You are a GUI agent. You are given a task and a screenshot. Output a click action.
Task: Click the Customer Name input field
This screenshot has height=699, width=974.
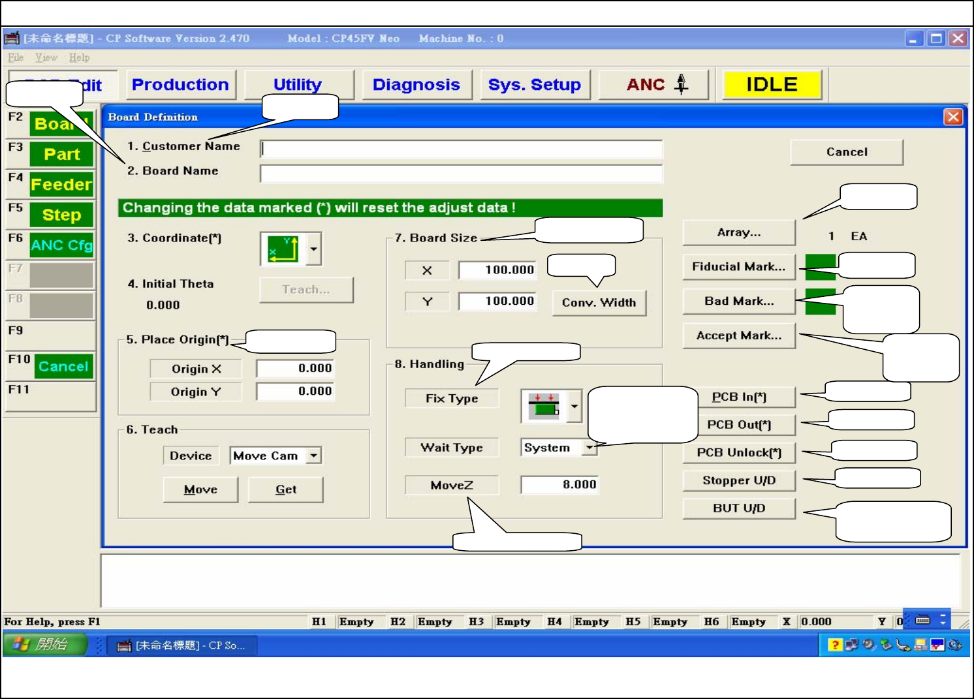click(462, 149)
